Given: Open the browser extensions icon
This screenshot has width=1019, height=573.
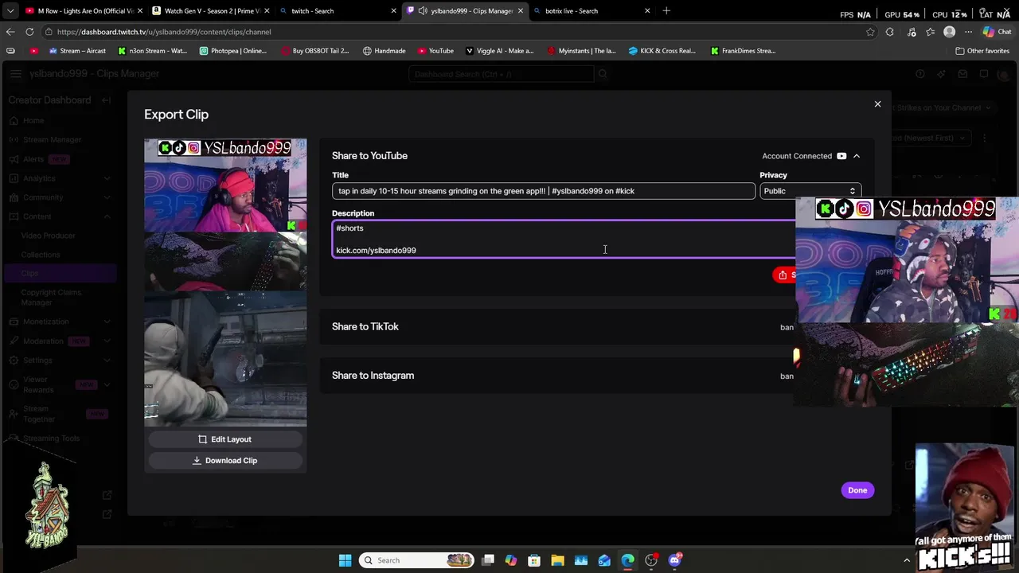Looking at the screenshot, I should point(890,32).
